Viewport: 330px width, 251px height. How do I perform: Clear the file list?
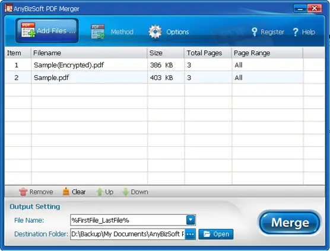click(74, 192)
